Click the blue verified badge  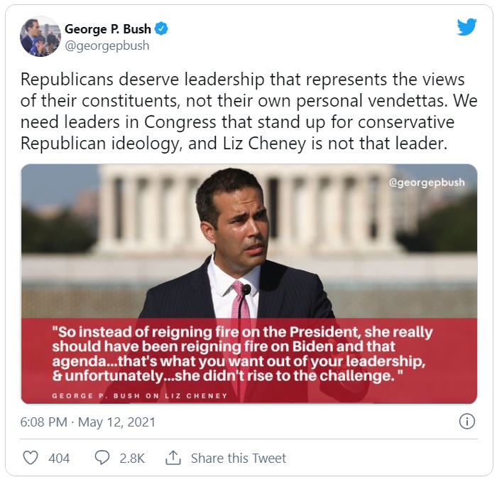point(162,29)
